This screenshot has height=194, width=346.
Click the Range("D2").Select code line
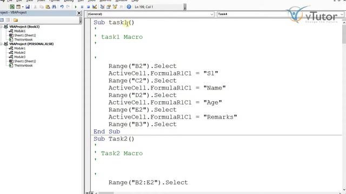coord(143,95)
